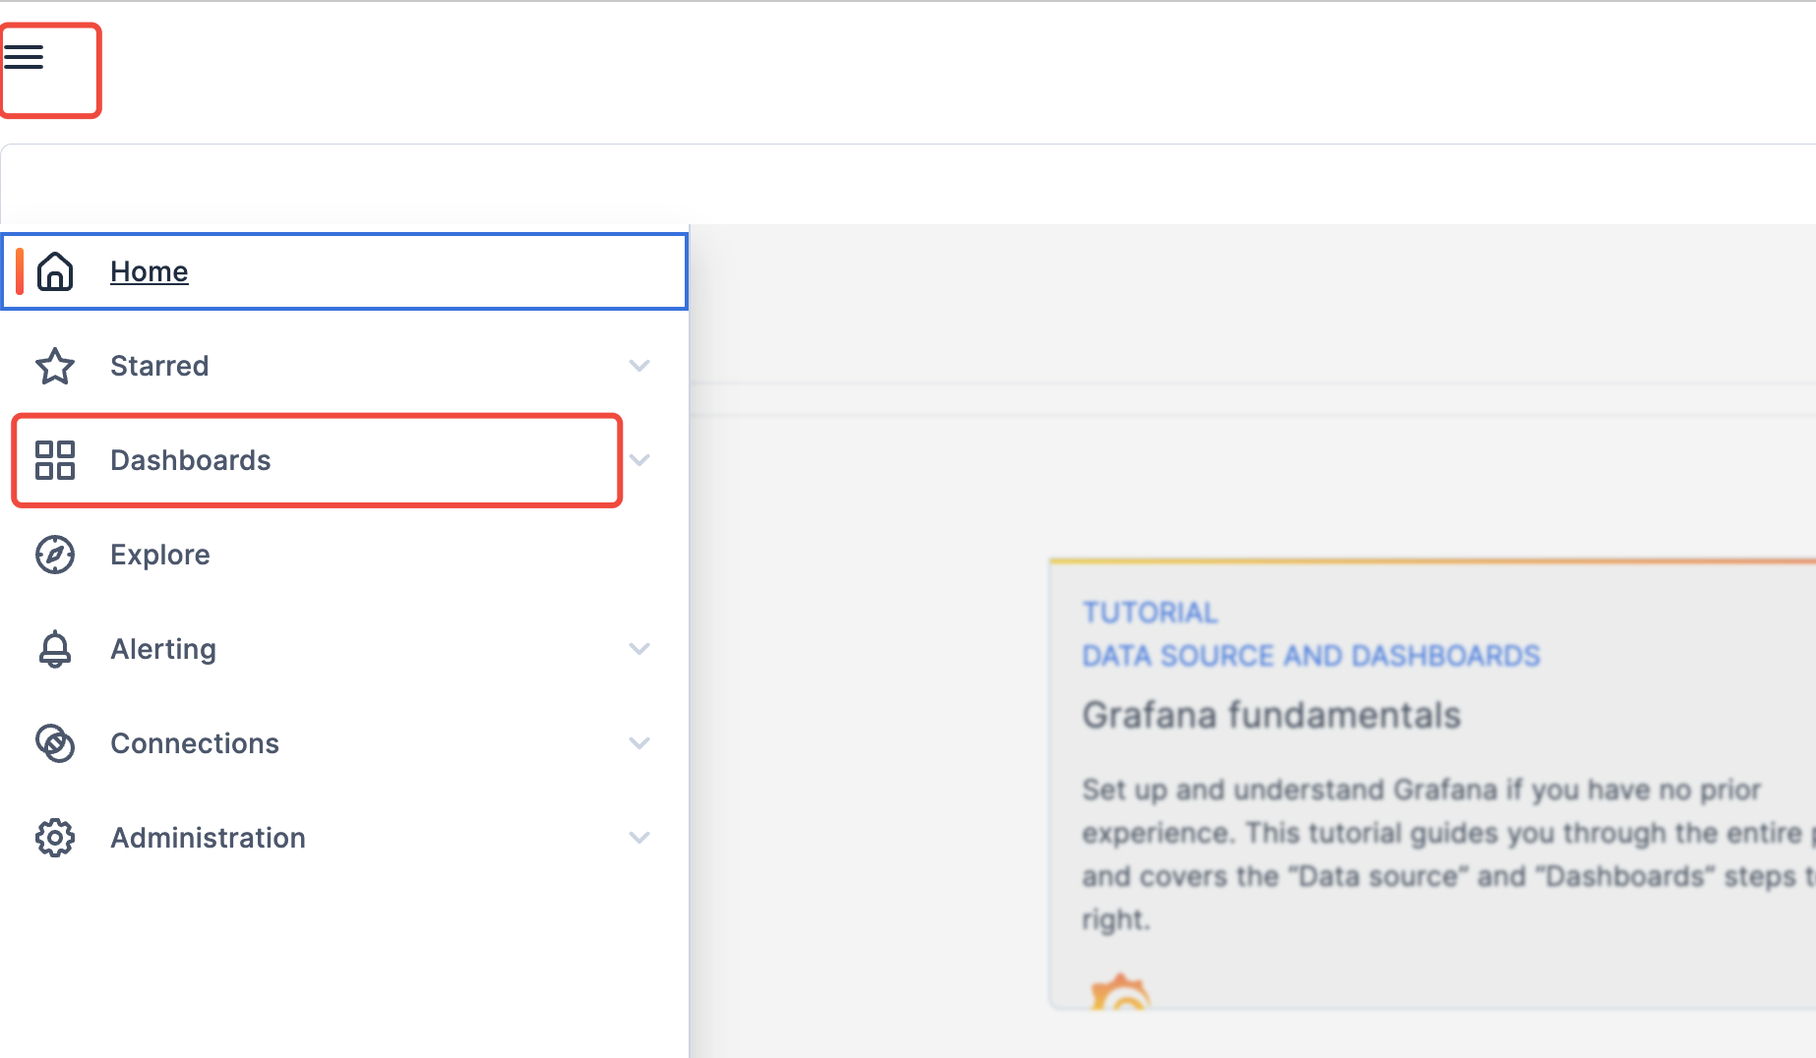
Task: Toggle the hamburger navigation menu
Action: coord(25,57)
